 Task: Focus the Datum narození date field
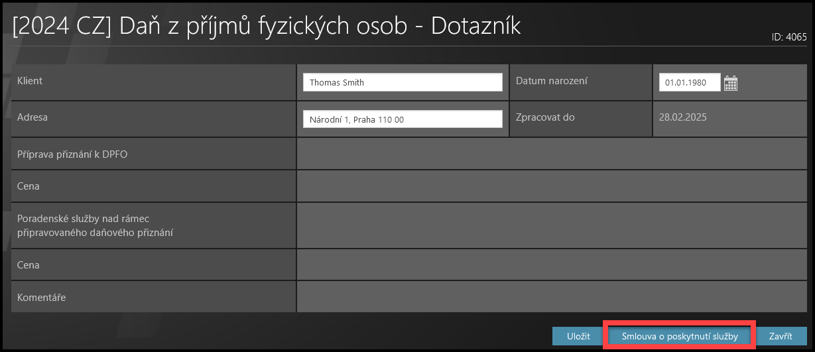pos(689,83)
